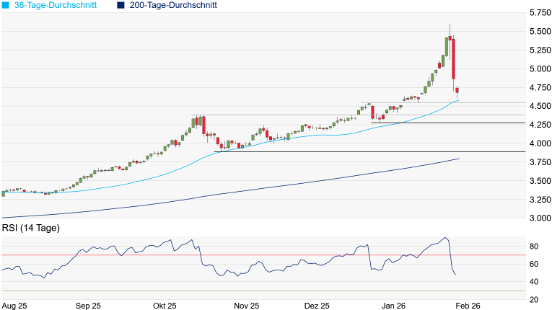Click the Sep 25 date label
The image size is (552, 310).
tap(87, 306)
